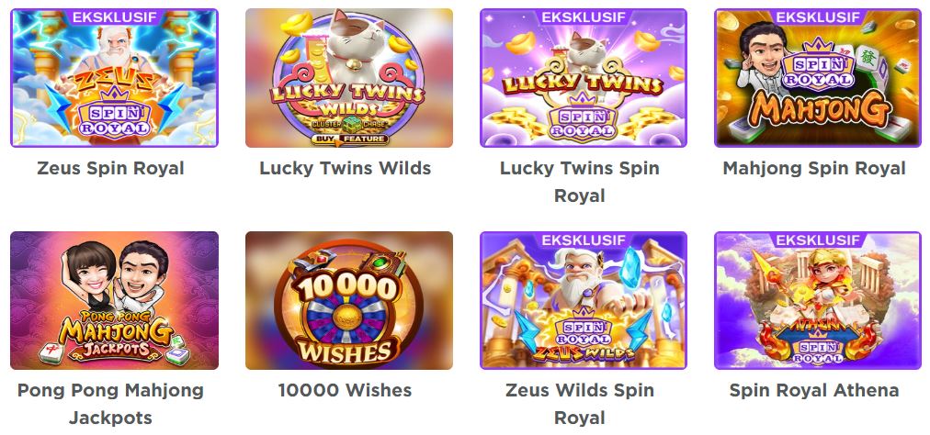Click the Zeus Wilds Spin Royal title

click(x=580, y=404)
